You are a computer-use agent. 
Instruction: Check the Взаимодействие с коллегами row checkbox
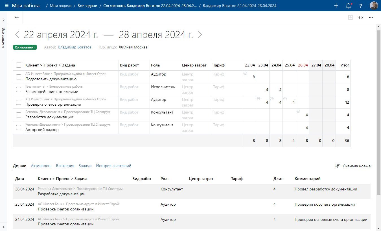19,90
